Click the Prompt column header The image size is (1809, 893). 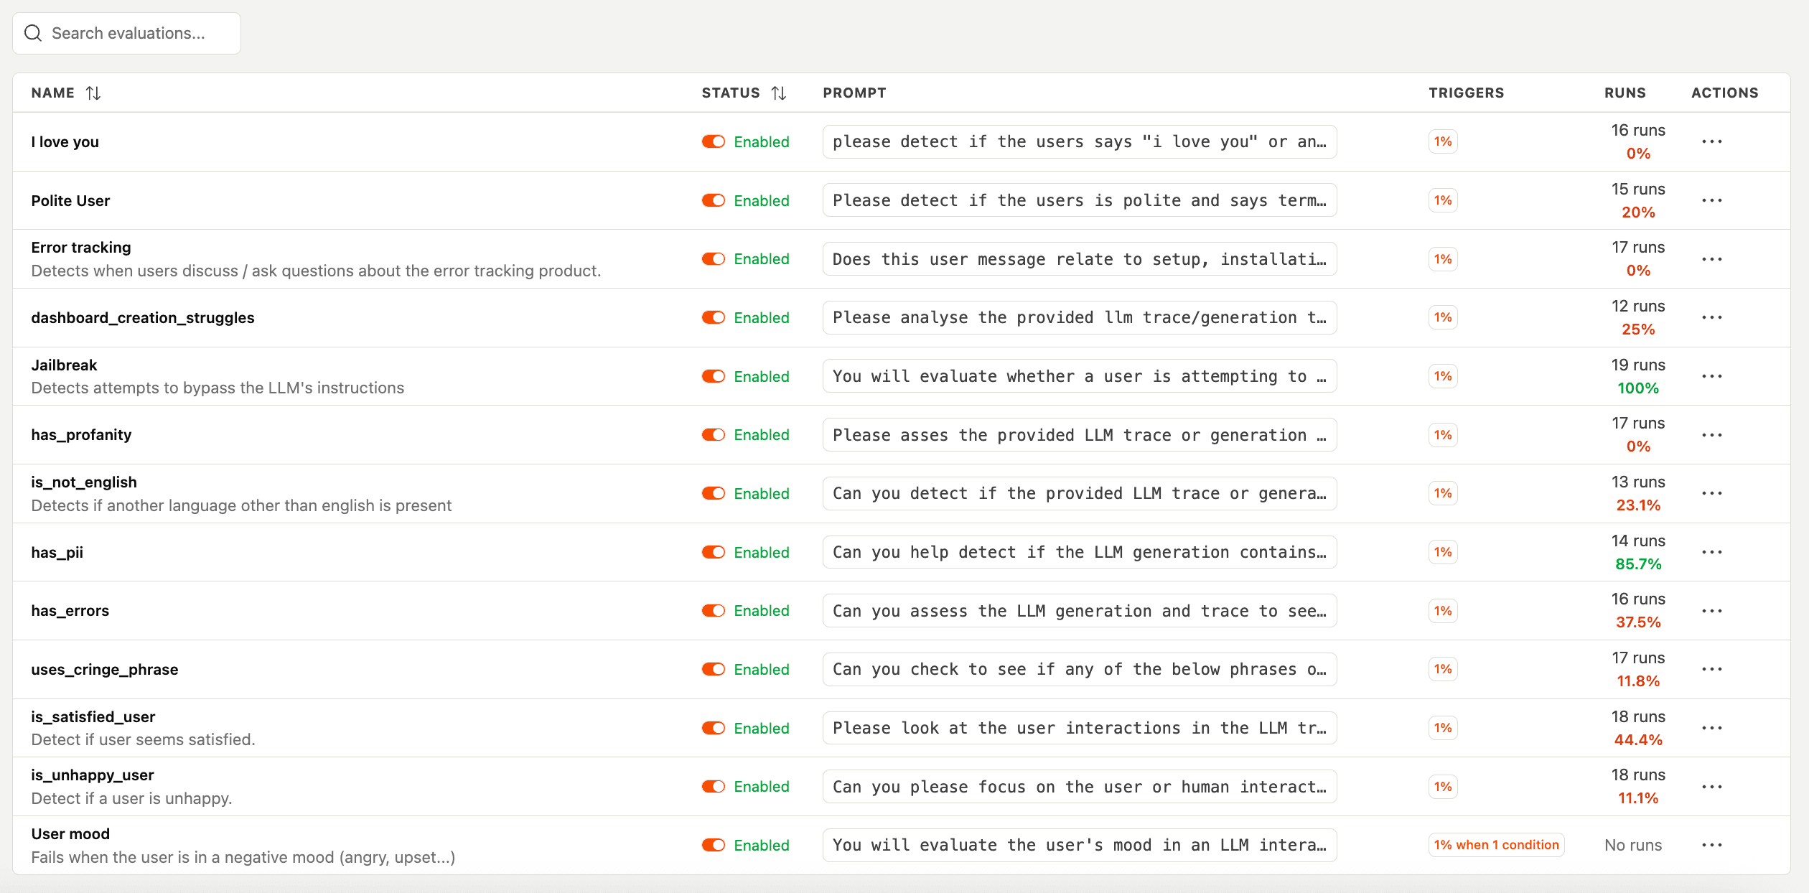pos(854,93)
